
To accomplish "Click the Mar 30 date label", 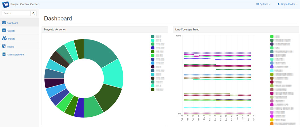I will click(232, 118).
